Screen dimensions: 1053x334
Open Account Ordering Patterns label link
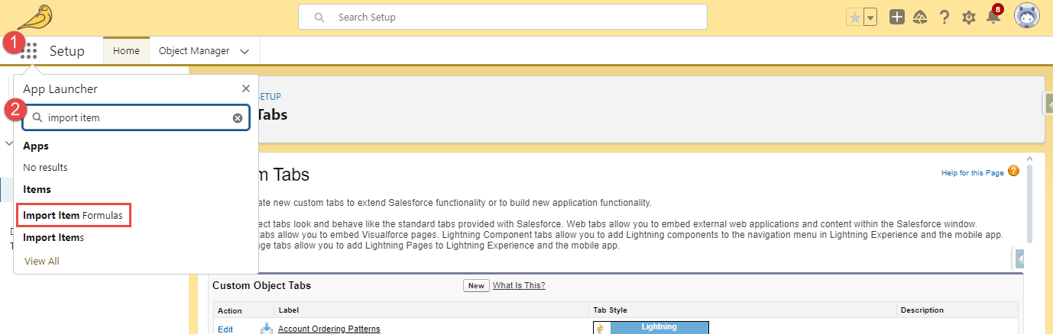pos(329,329)
